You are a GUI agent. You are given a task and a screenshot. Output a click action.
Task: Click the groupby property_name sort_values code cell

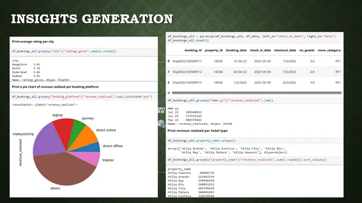point(255,159)
